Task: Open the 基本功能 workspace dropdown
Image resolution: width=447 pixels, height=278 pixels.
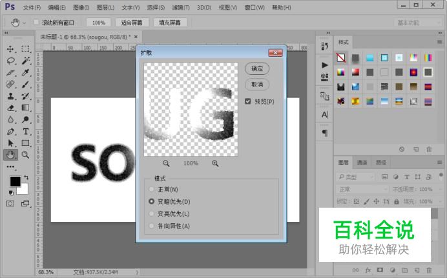Action: (418, 23)
